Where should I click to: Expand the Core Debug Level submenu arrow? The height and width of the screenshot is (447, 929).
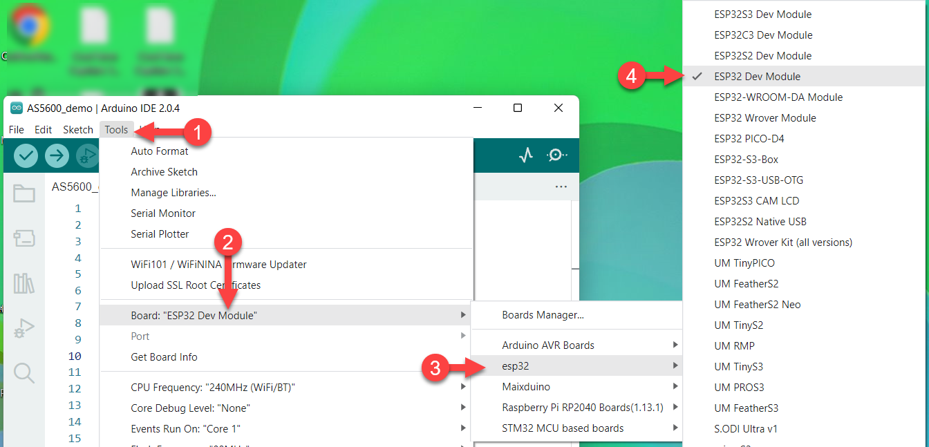pos(463,408)
